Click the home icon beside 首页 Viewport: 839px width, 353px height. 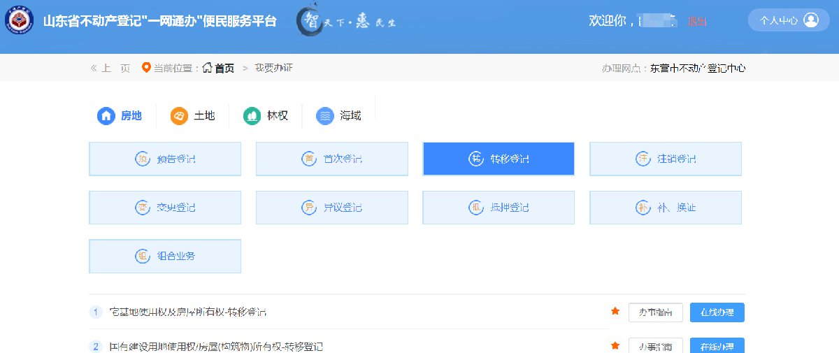[208, 68]
